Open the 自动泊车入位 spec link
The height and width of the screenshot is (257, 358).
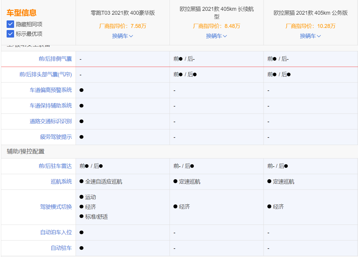56,232
